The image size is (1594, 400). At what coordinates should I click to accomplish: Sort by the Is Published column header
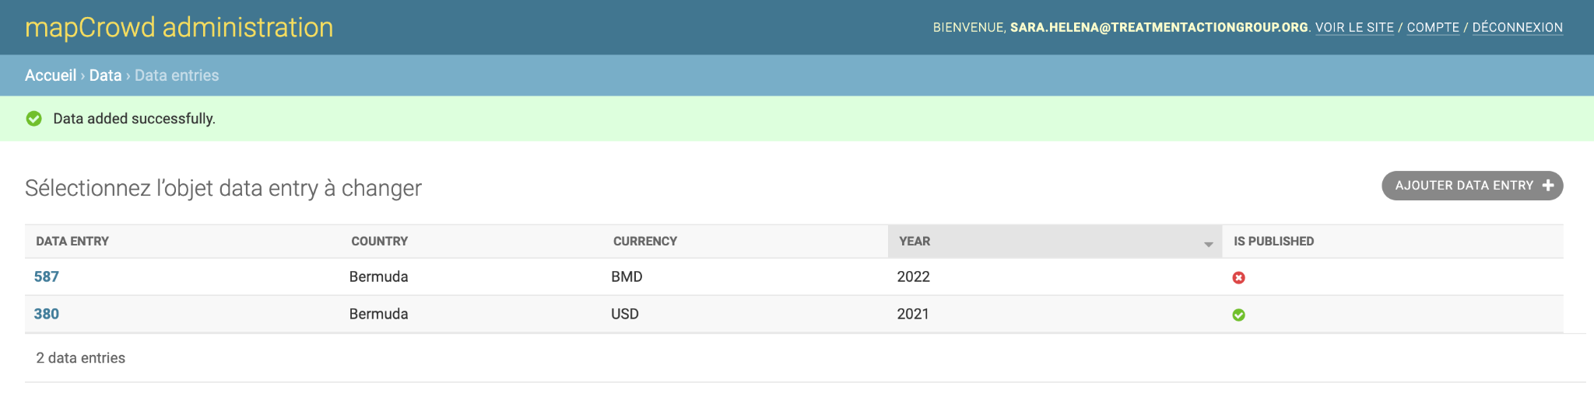[x=1273, y=241]
